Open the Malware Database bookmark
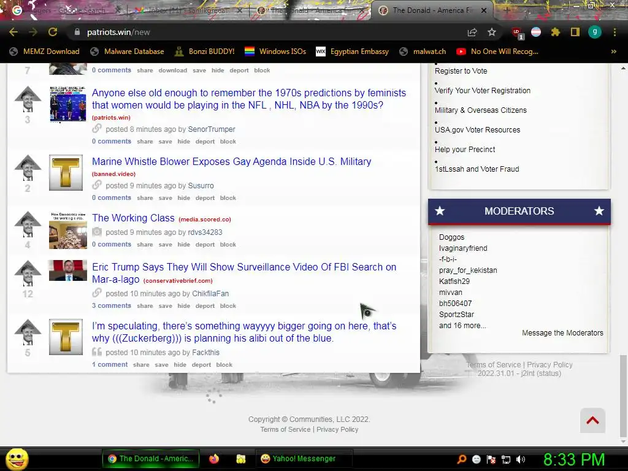 128,52
